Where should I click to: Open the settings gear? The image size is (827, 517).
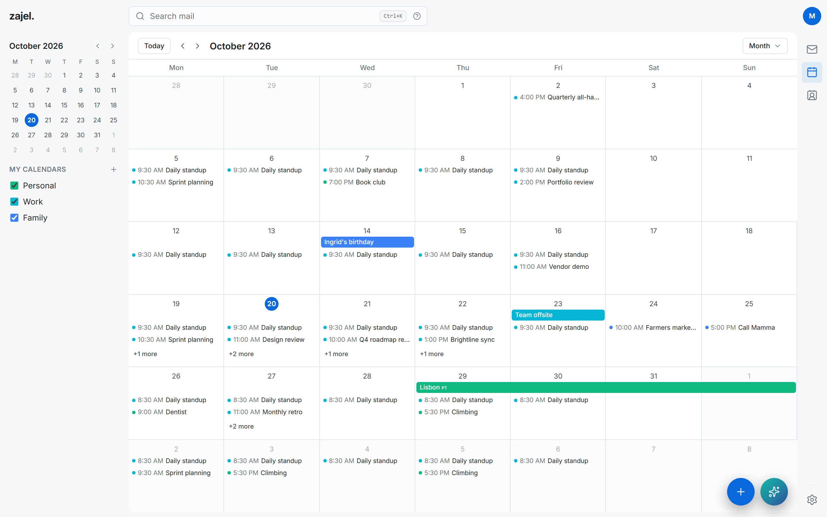(x=812, y=499)
